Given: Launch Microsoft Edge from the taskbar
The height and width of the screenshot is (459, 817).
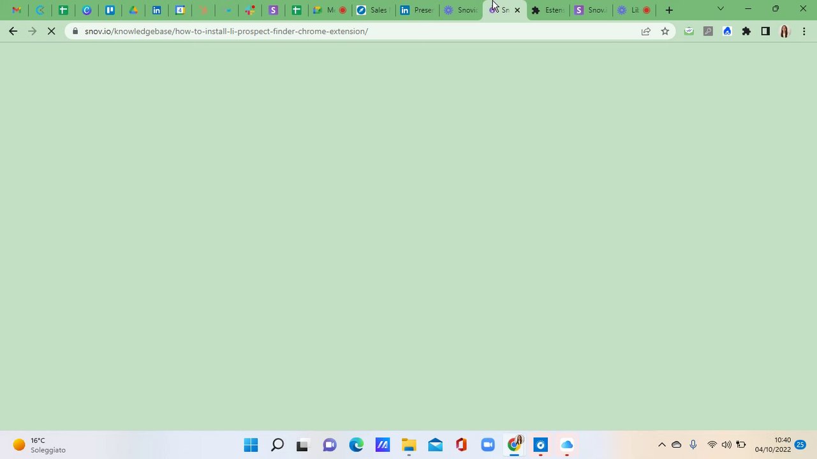Looking at the screenshot, I should [356, 445].
